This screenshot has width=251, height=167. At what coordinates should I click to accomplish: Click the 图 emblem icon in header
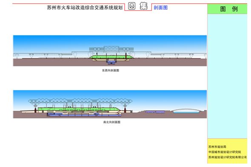pyautogui.click(x=132, y=6)
